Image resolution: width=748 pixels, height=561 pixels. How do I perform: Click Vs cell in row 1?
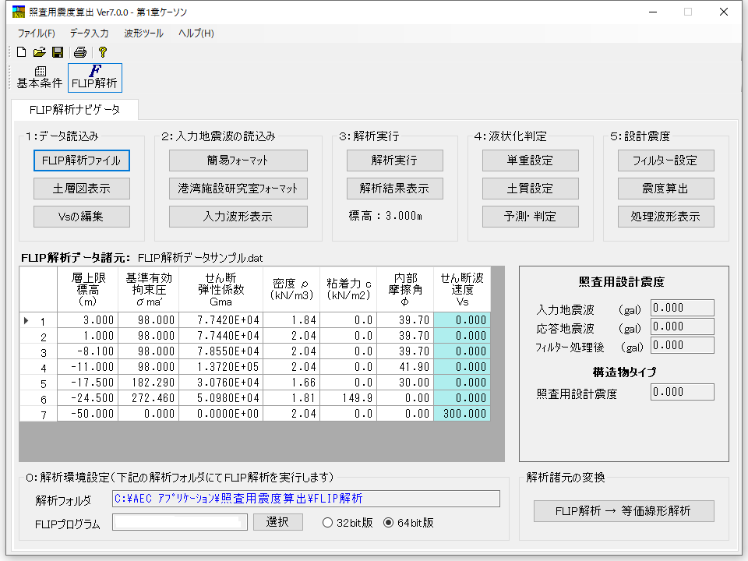[x=462, y=320]
